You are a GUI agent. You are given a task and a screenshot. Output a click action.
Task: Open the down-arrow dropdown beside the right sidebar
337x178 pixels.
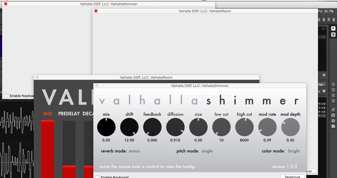pyautogui.click(x=324, y=76)
